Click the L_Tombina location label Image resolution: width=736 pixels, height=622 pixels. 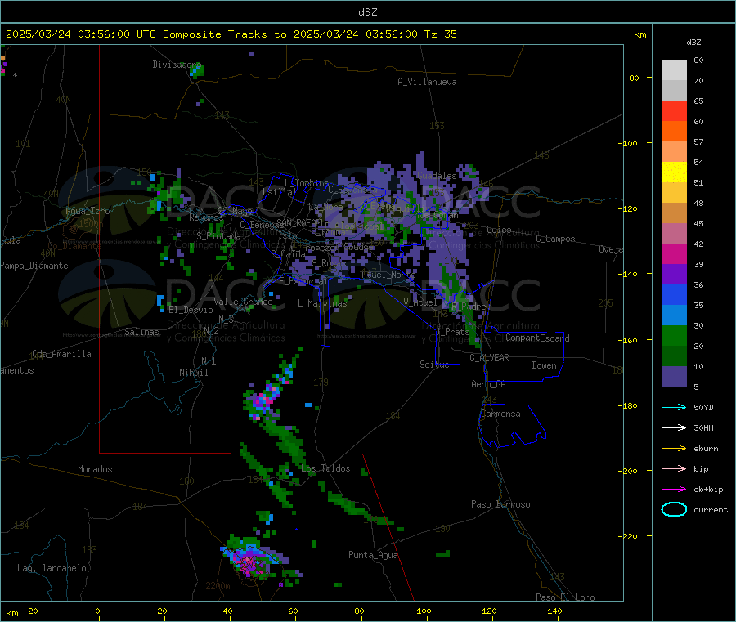(307, 183)
